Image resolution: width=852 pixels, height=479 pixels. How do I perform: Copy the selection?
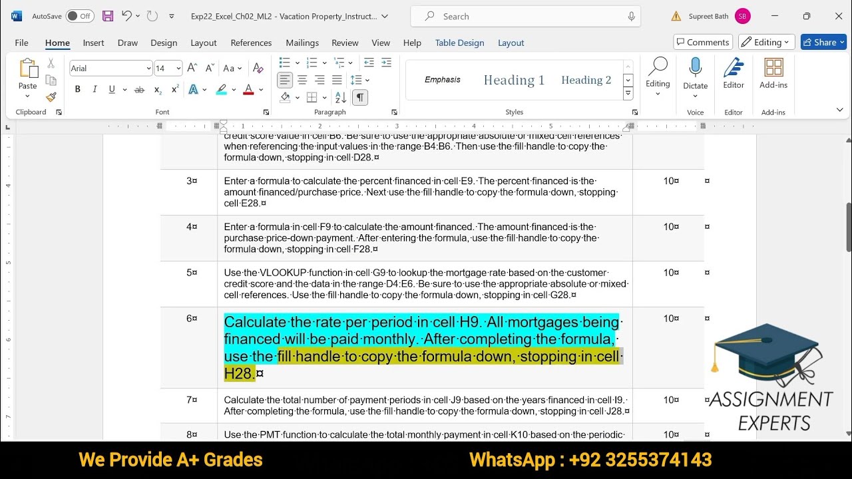tap(51, 80)
